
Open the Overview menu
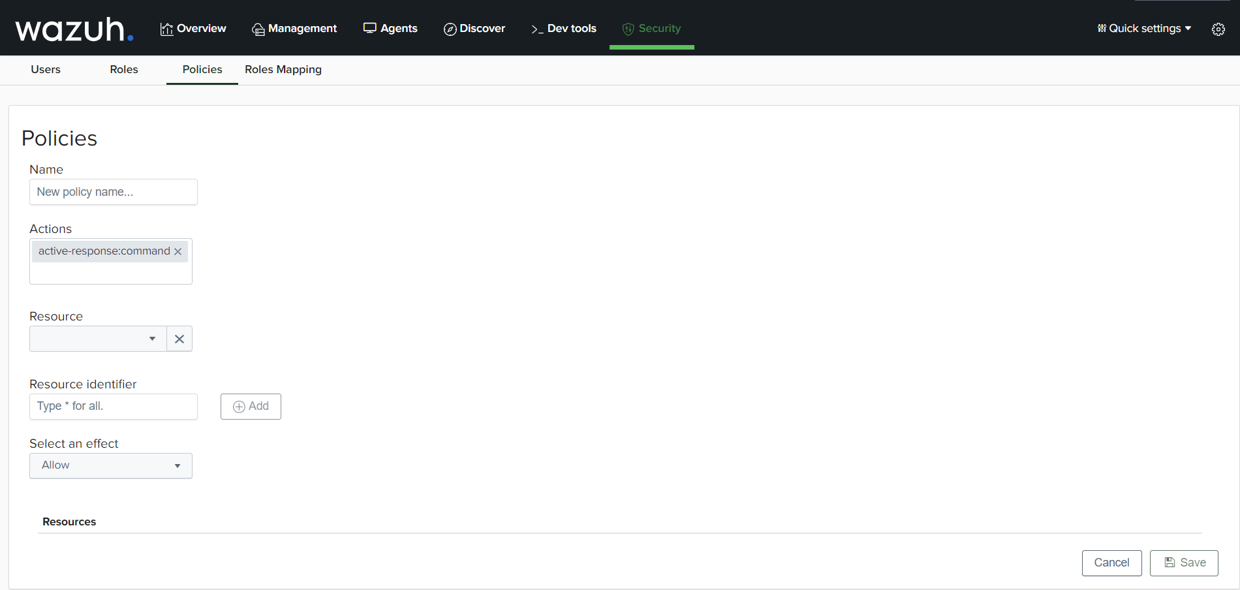click(193, 29)
